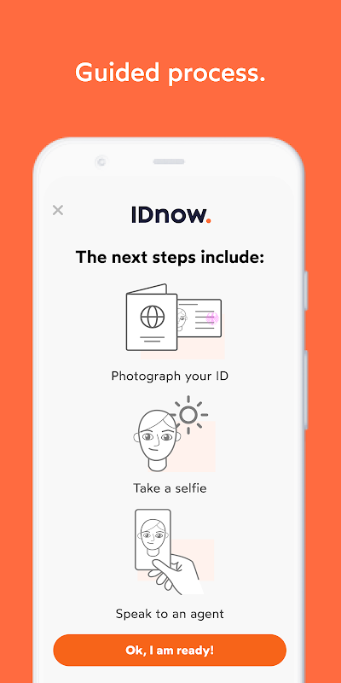Tap the IDnow logo
Viewport: 341px width, 683px height.
pyautogui.click(x=171, y=215)
